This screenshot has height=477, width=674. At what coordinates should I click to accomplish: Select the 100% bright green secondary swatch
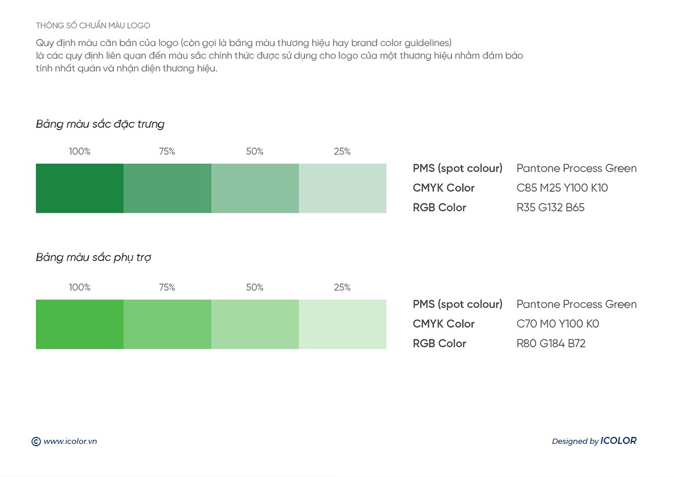click(x=80, y=324)
